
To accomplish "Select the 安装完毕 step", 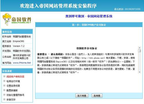I will click(x=11, y=100).
